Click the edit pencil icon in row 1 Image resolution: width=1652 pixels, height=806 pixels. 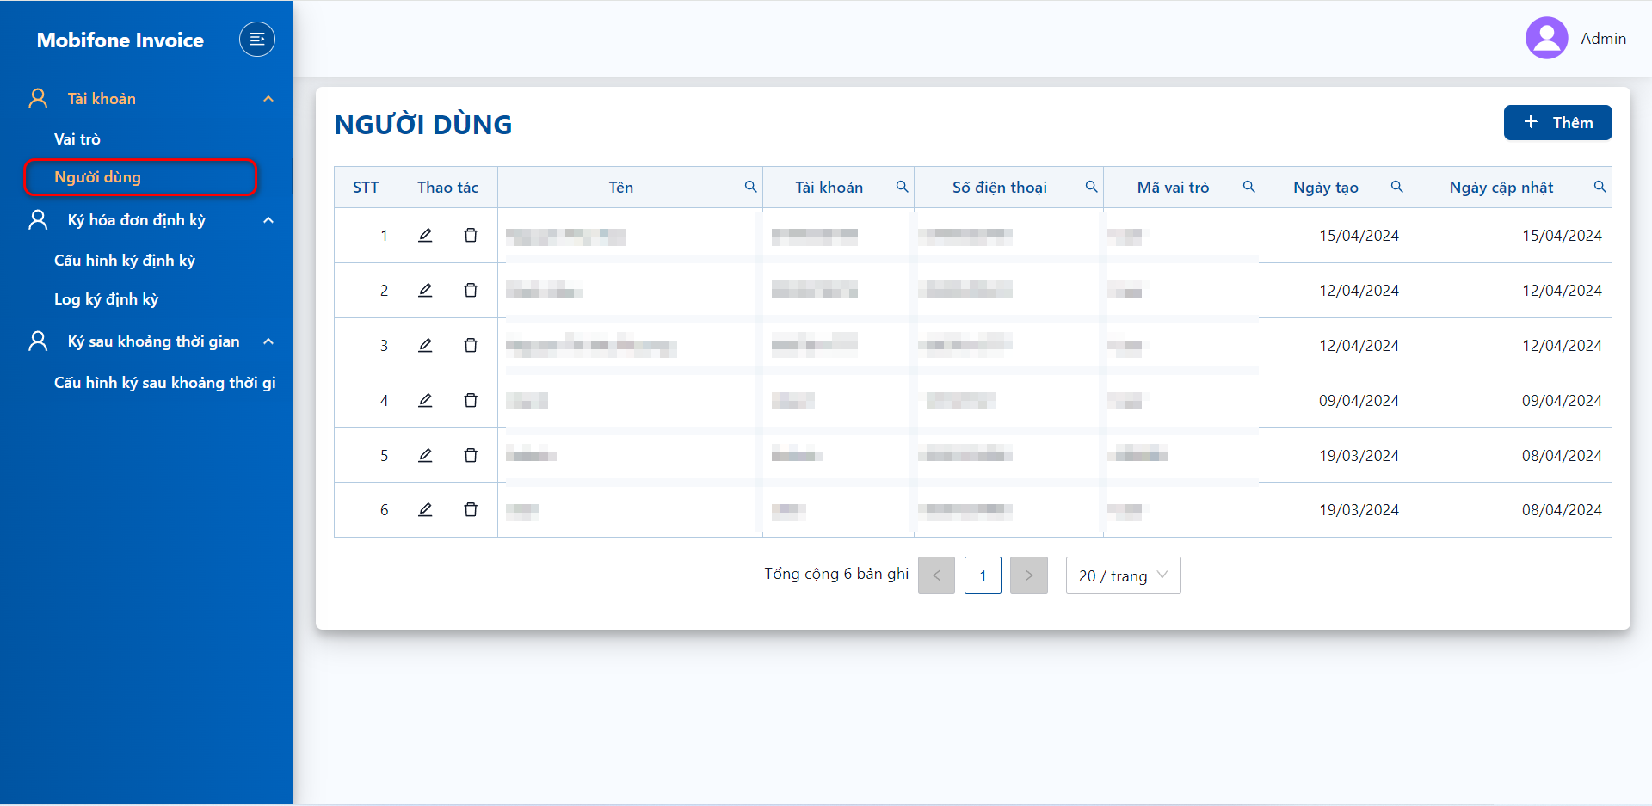point(425,235)
